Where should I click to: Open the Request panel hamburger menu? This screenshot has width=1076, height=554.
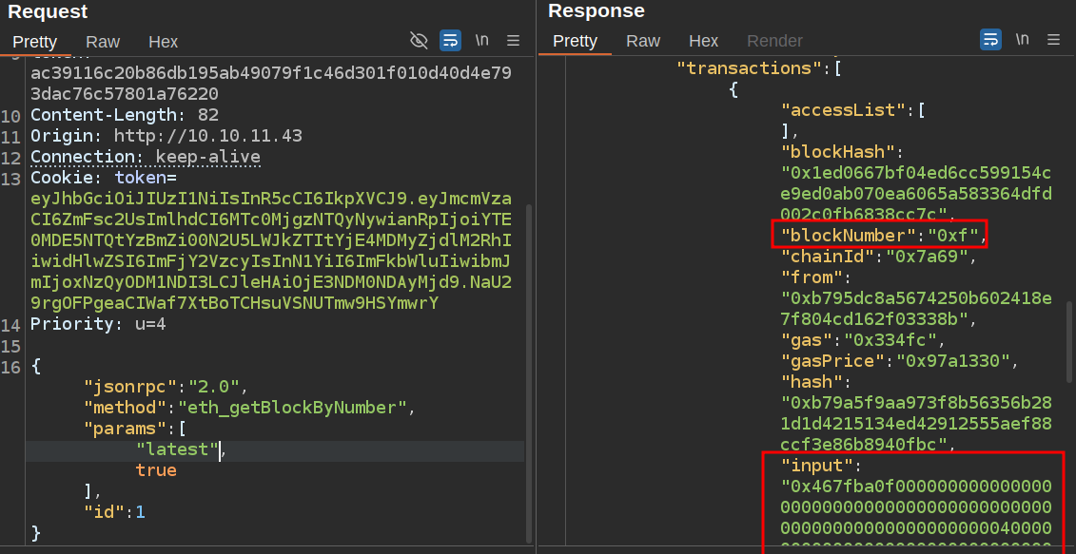point(513,40)
